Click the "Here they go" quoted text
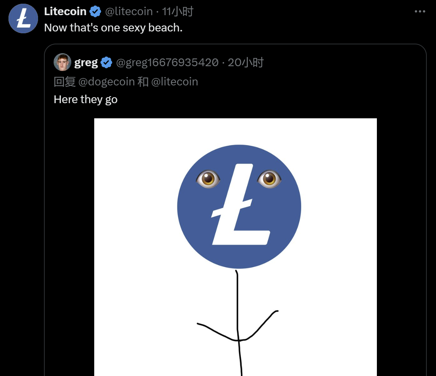The height and width of the screenshot is (376, 436). pos(85,99)
